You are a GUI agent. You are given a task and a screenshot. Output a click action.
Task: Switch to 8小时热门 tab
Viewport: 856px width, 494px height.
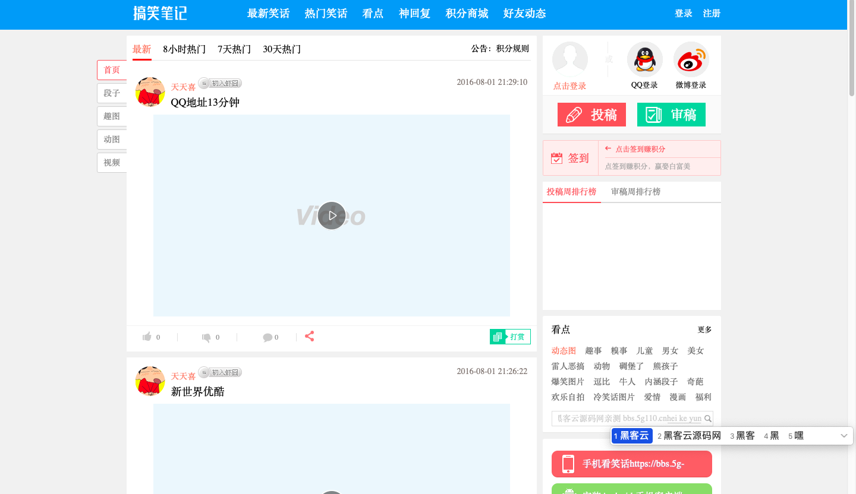184,49
